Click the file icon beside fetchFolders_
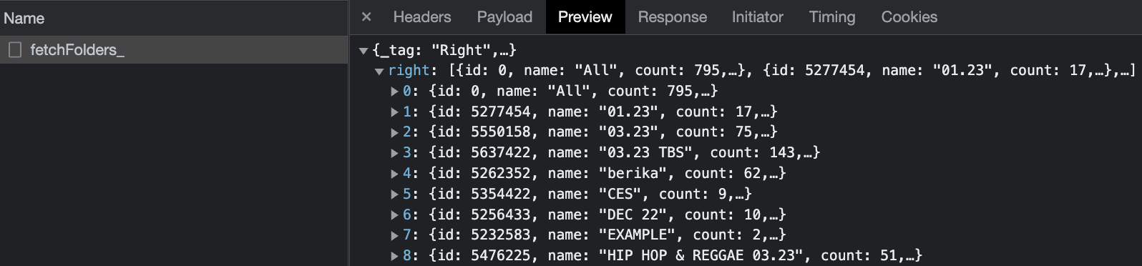 point(15,50)
